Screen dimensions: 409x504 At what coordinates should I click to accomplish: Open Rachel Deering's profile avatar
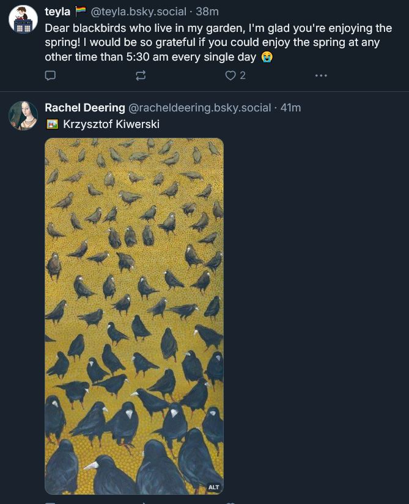click(23, 116)
